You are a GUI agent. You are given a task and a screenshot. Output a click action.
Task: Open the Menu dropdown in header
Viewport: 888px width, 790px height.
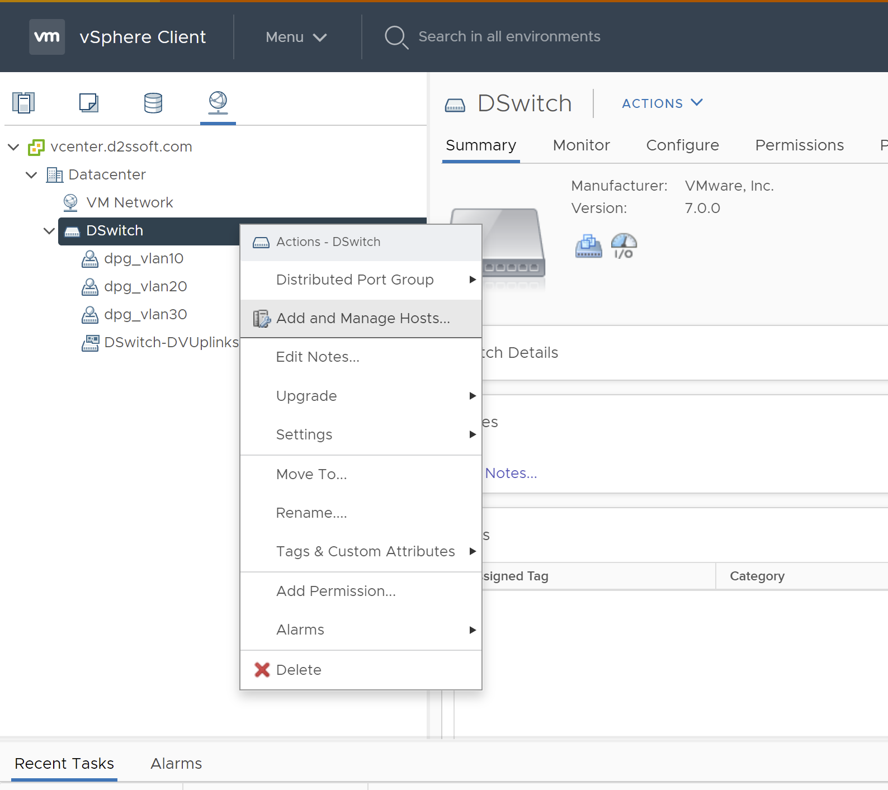pyautogui.click(x=295, y=37)
